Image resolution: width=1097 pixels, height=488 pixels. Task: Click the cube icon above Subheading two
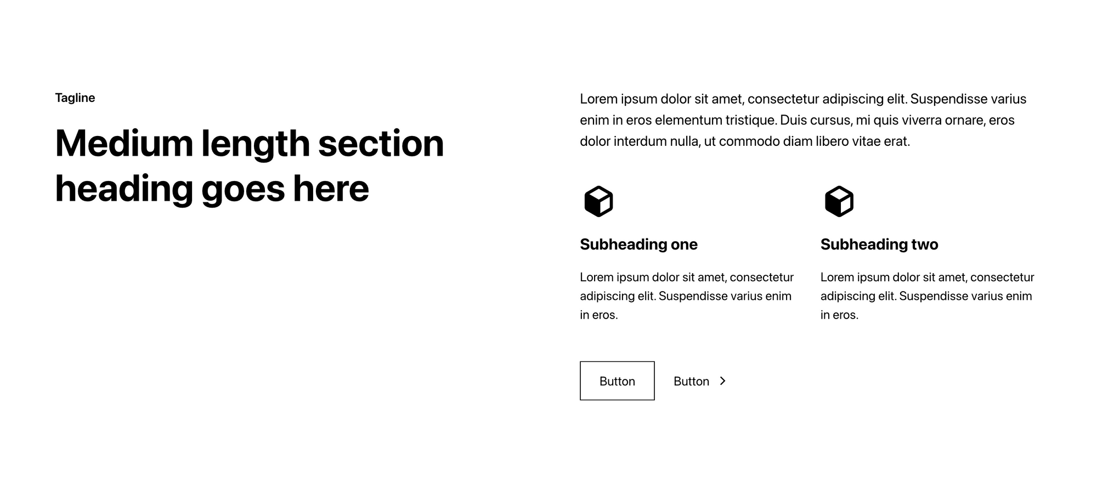(x=839, y=201)
